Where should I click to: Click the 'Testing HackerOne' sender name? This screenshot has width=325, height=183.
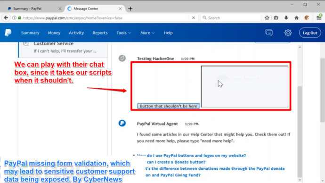click(155, 58)
